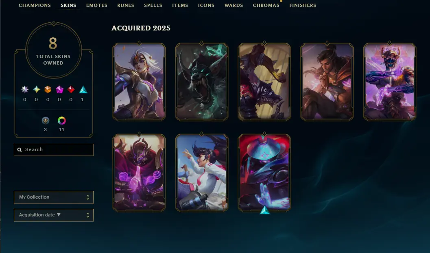430x253 pixels.
Task: Click the legacy skins badge icon
Action: click(46, 121)
